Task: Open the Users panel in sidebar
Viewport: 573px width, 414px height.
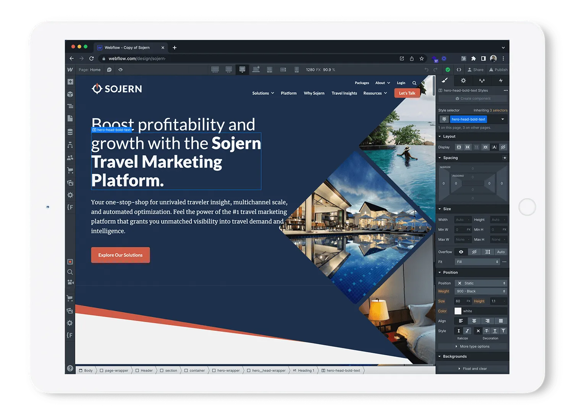Action: pos(70,157)
